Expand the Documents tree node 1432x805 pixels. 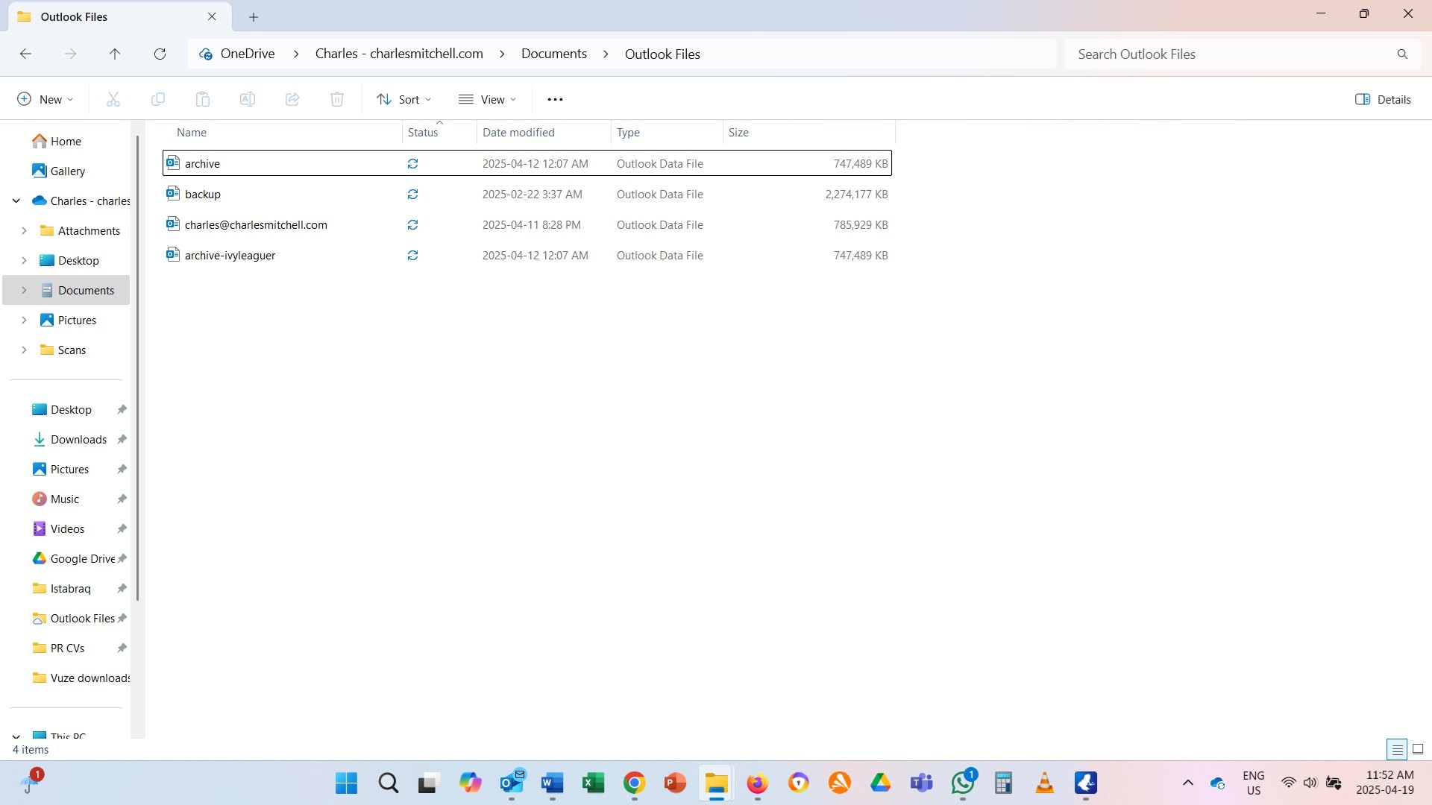24,290
